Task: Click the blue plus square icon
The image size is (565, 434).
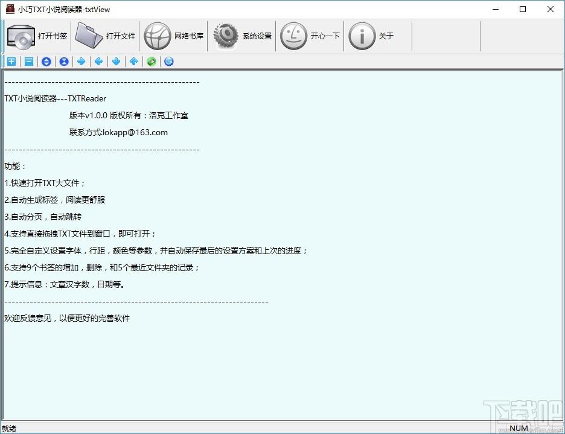Action: tap(11, 62)
